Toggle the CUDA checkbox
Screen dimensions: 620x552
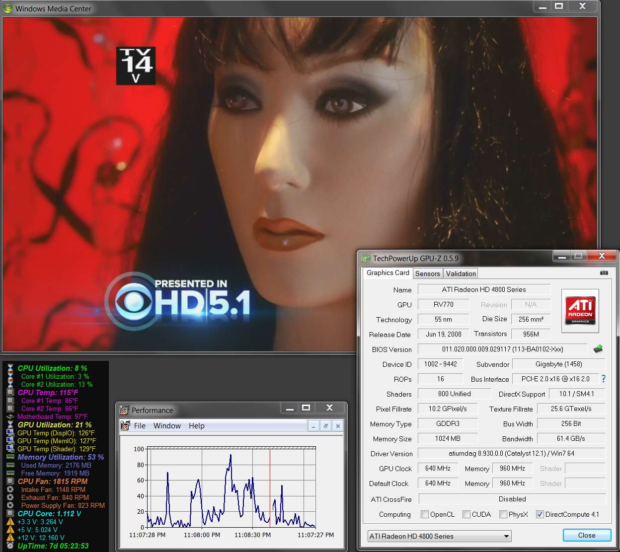pyautogui.click(x=466, y=514)
